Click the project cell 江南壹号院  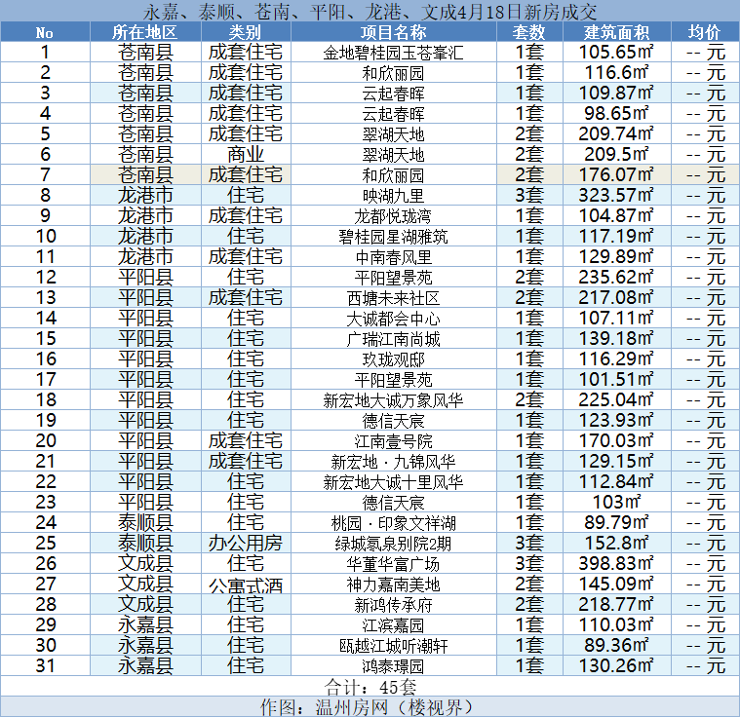(x=393, y=441)
